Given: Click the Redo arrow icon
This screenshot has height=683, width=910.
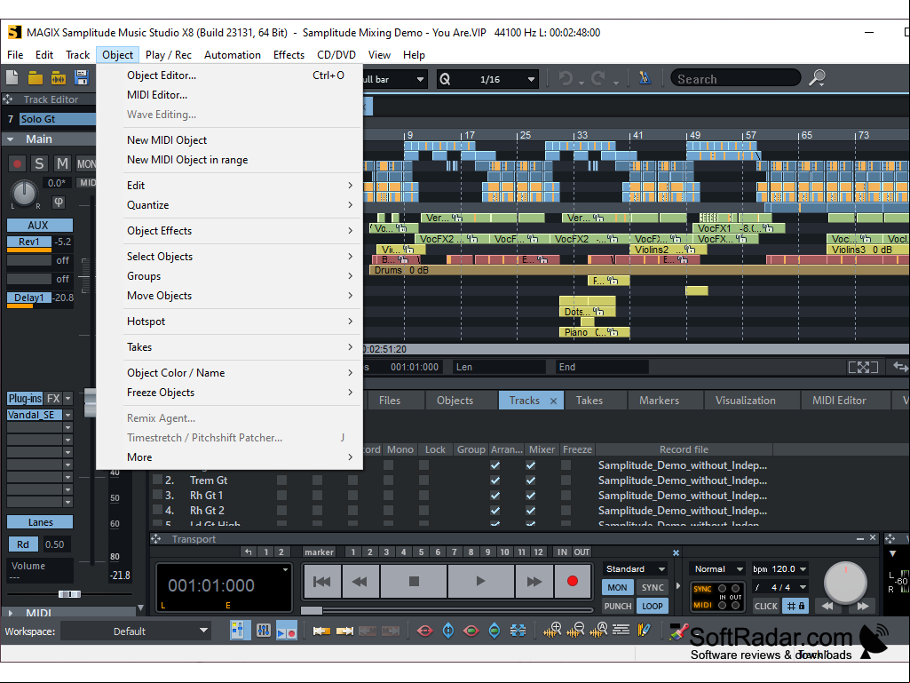Looking at the screenshot, I should point(598,78).
